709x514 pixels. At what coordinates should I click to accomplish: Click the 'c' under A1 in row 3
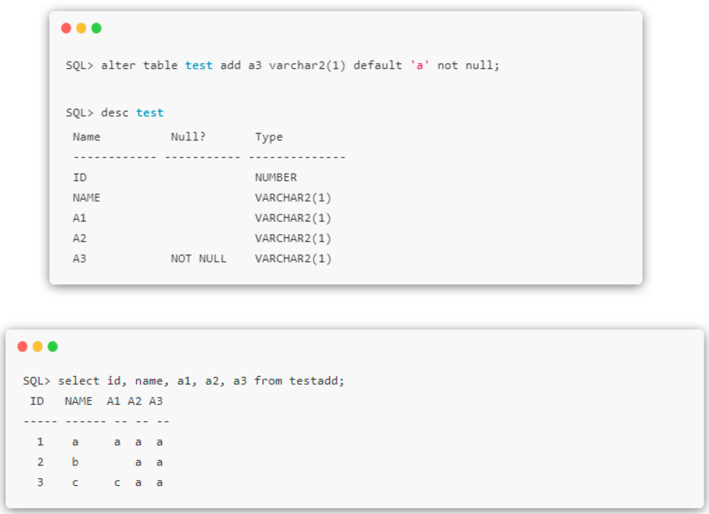point(117,482)
